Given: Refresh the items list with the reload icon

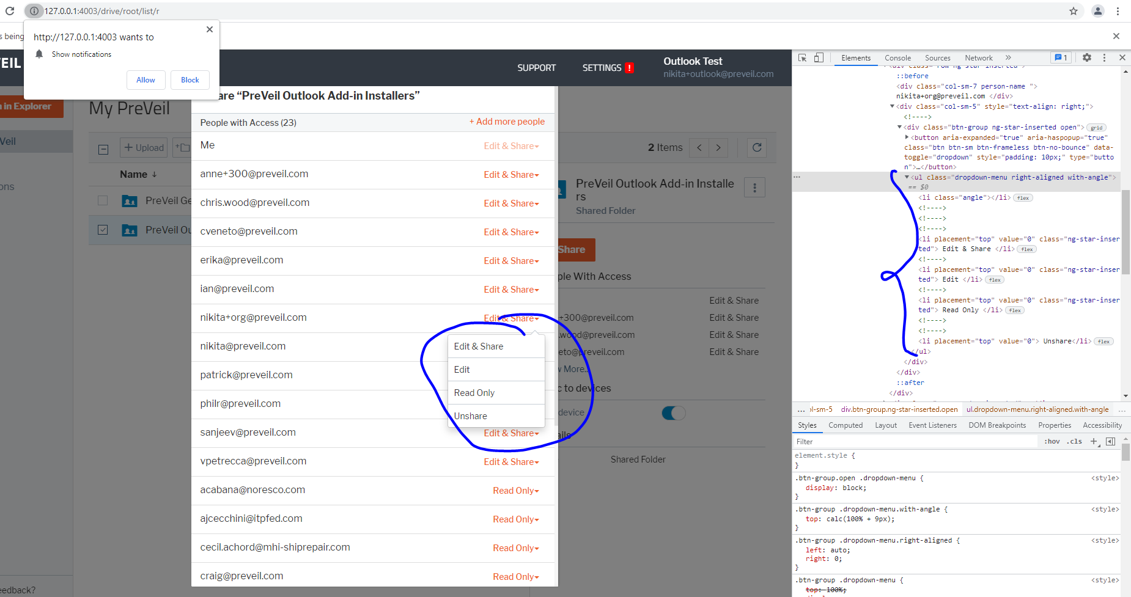Looking at the screenshot, I should click(757, 147).
